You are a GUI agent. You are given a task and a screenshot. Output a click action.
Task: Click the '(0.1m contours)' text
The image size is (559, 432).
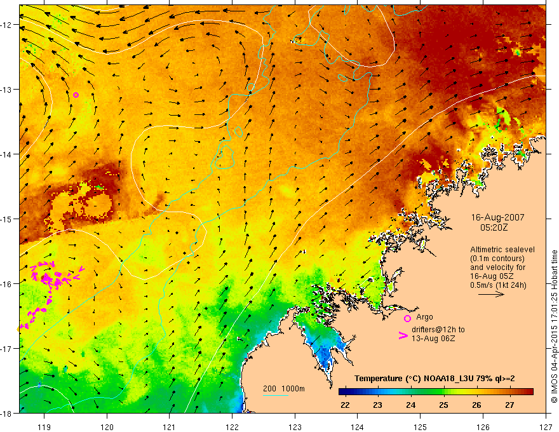click(x=497, y=259)
